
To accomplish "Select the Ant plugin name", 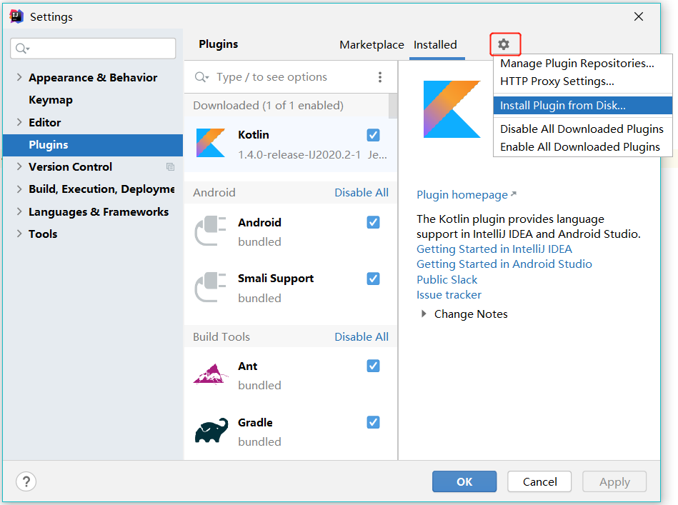I will coord(247,366).
